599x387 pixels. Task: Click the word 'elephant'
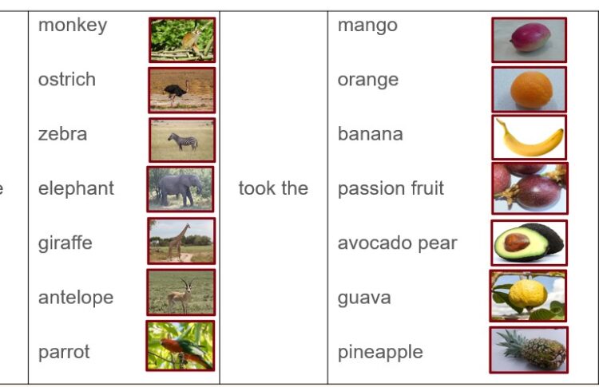pos(76,188)
